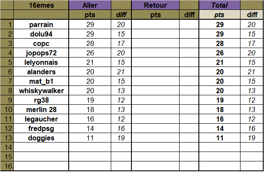
Task: Click the dolu94 name cell
Action: click(41, 34)
